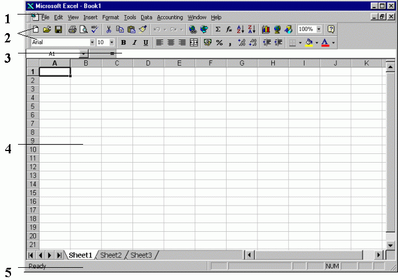Open the Edit menu
This screenshot has height=280, width=398.
58,17
